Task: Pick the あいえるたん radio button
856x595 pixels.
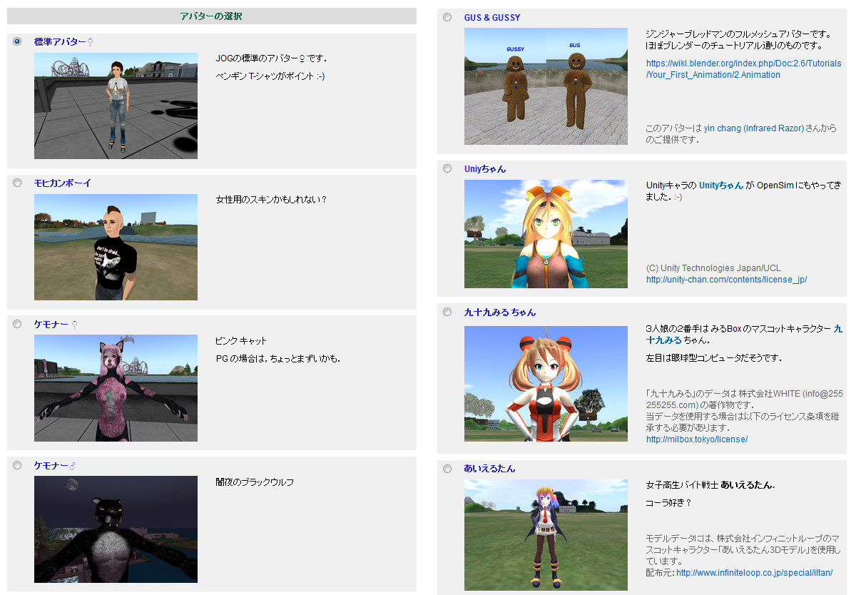Action: coord(447,469)
